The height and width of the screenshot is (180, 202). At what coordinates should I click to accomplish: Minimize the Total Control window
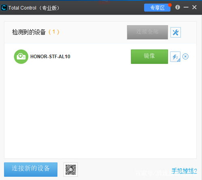pos(186,7)
